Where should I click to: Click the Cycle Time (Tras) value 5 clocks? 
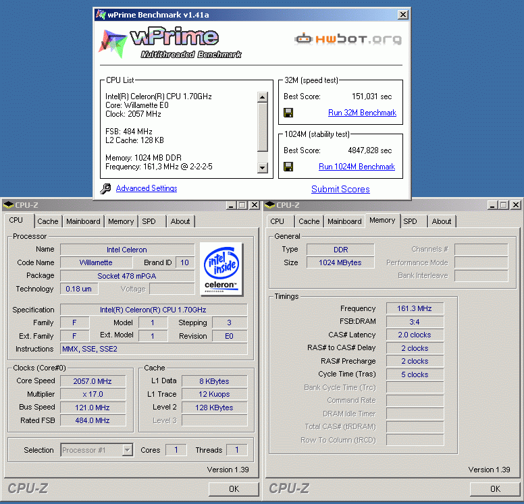click(x=415, y=374)
